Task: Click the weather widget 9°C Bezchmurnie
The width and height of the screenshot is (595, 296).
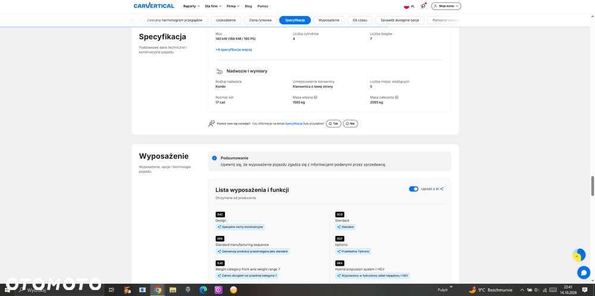Action: [x=490, y=290]
